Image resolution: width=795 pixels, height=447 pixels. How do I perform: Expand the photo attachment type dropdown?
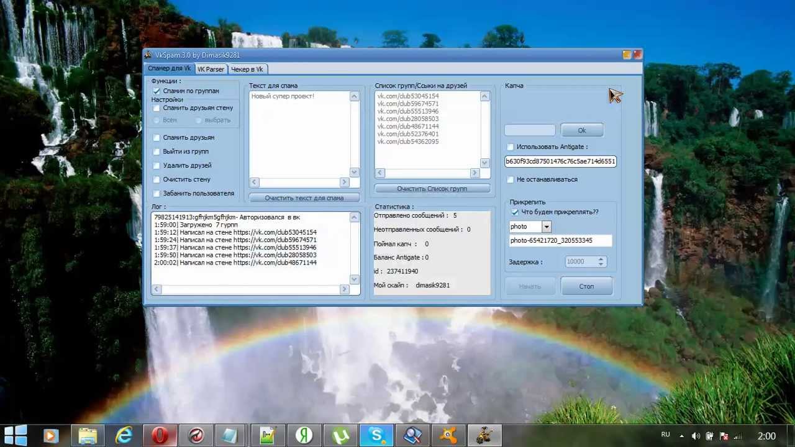pos(546,227)
